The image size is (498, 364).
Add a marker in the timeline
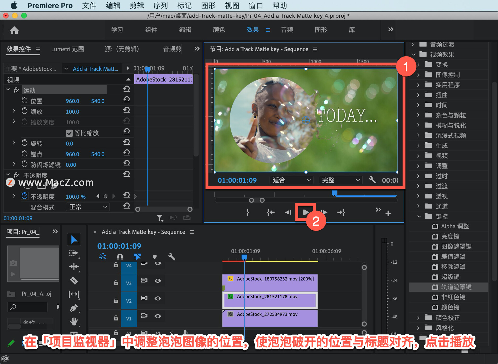[x=155, y=257]
